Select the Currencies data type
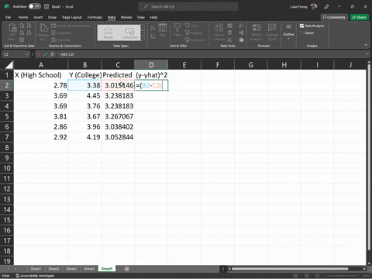 coord(129,33)
